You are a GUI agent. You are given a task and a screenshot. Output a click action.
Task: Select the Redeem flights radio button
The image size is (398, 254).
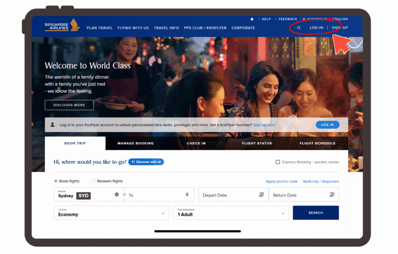[94, 181]
